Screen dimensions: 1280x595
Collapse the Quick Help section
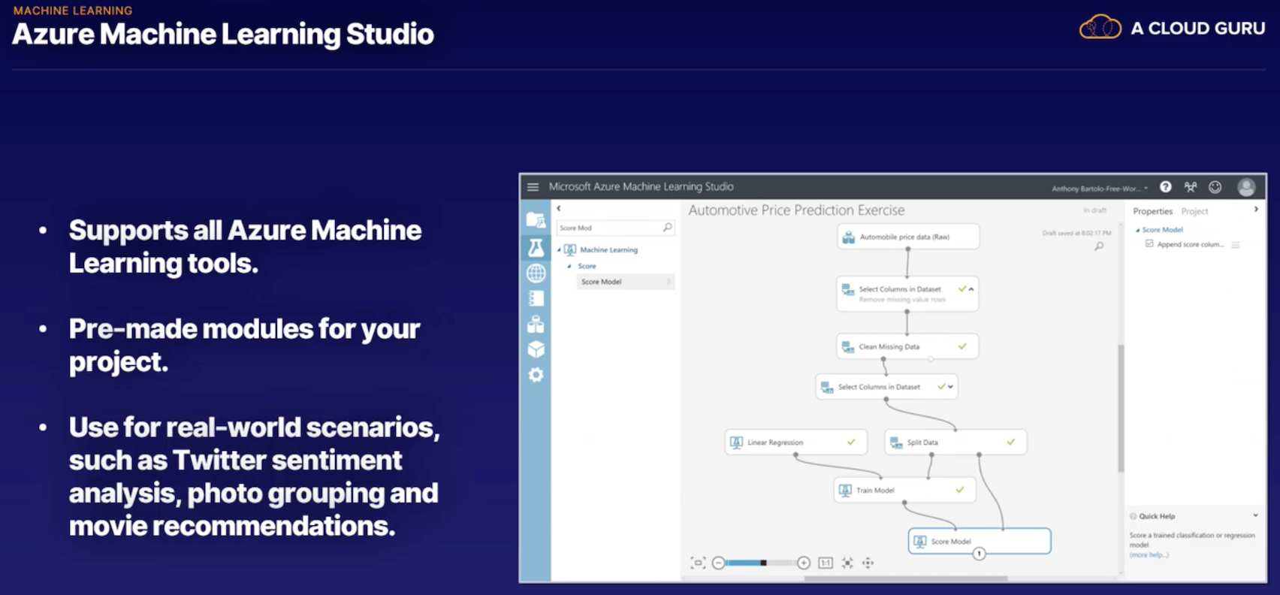tap(1255, 515)
